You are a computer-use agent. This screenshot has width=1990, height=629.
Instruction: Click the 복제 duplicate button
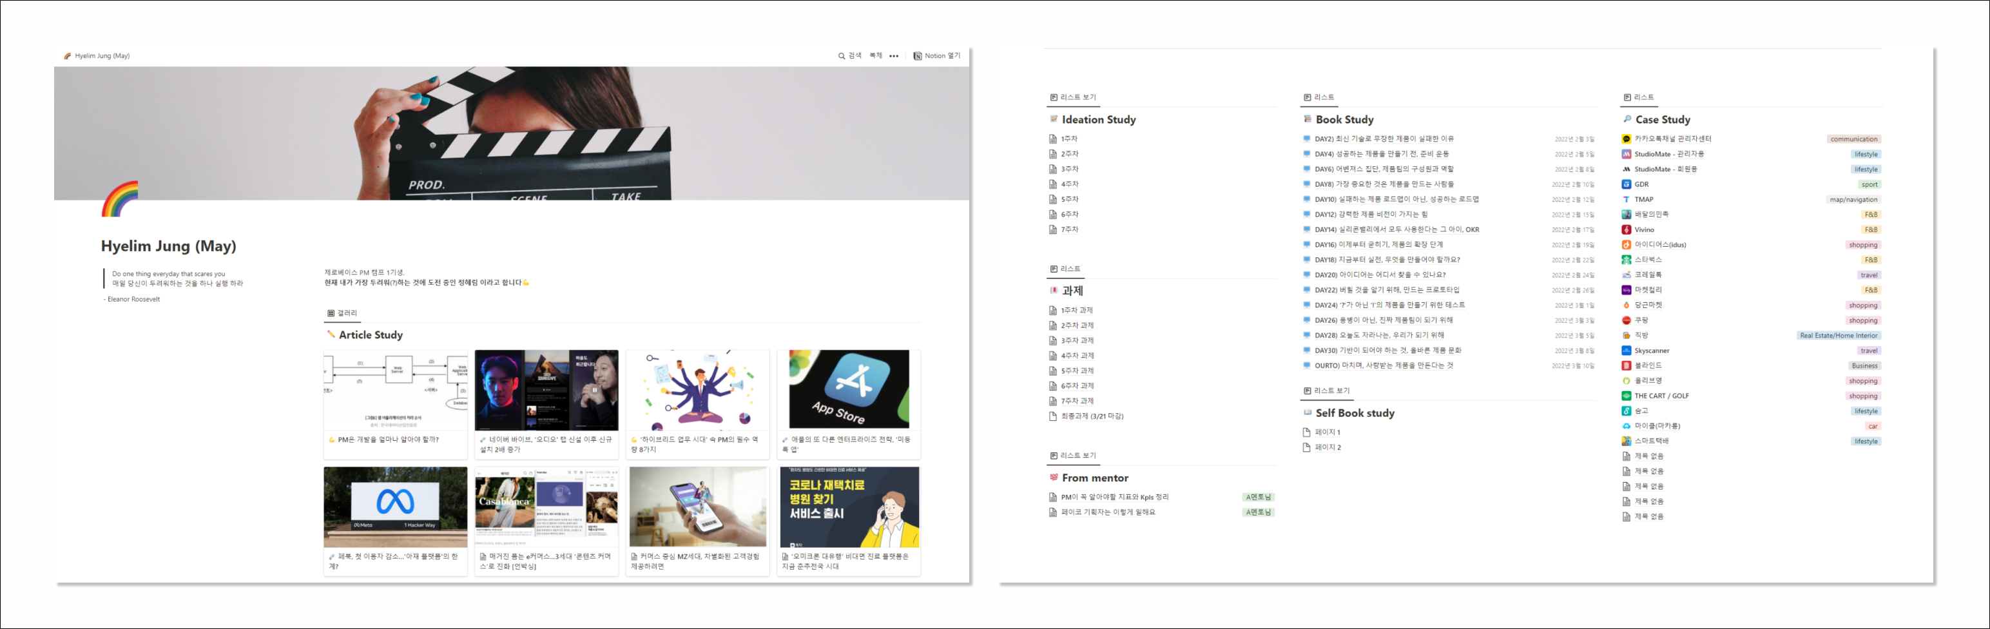(x=875, y=55)
